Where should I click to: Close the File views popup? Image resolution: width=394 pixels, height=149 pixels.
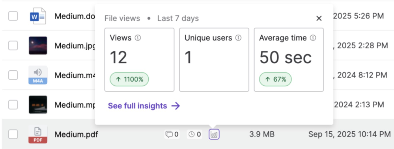[x=319, y=18]
